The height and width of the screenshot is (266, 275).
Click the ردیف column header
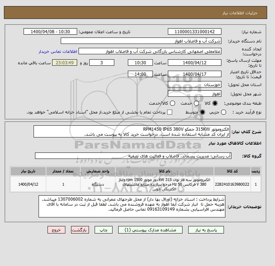(x=256, y=171)
